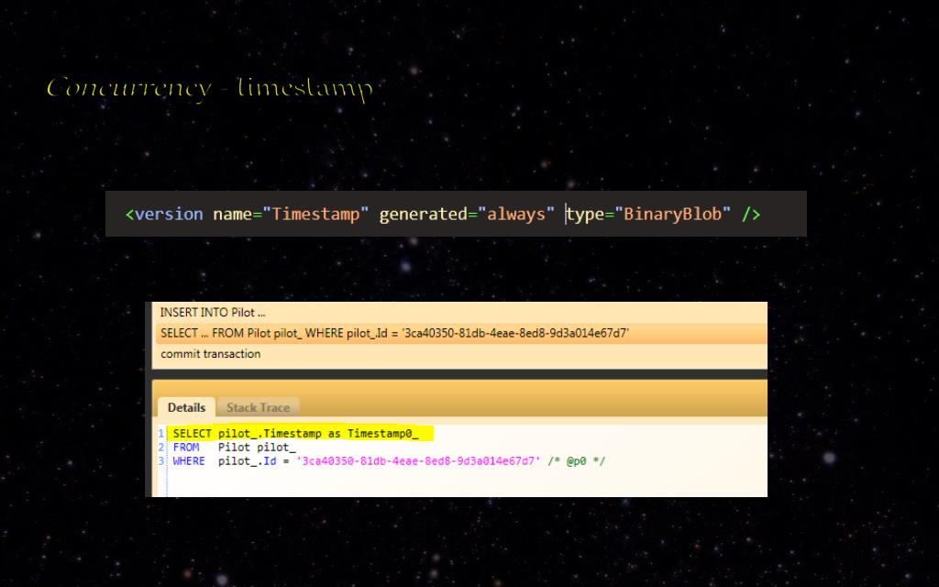Select the 'INSERT INTO Pilot ...' statement row
Image resolution: width=939 pixels, height=587 pixels.
coord(461,312)
